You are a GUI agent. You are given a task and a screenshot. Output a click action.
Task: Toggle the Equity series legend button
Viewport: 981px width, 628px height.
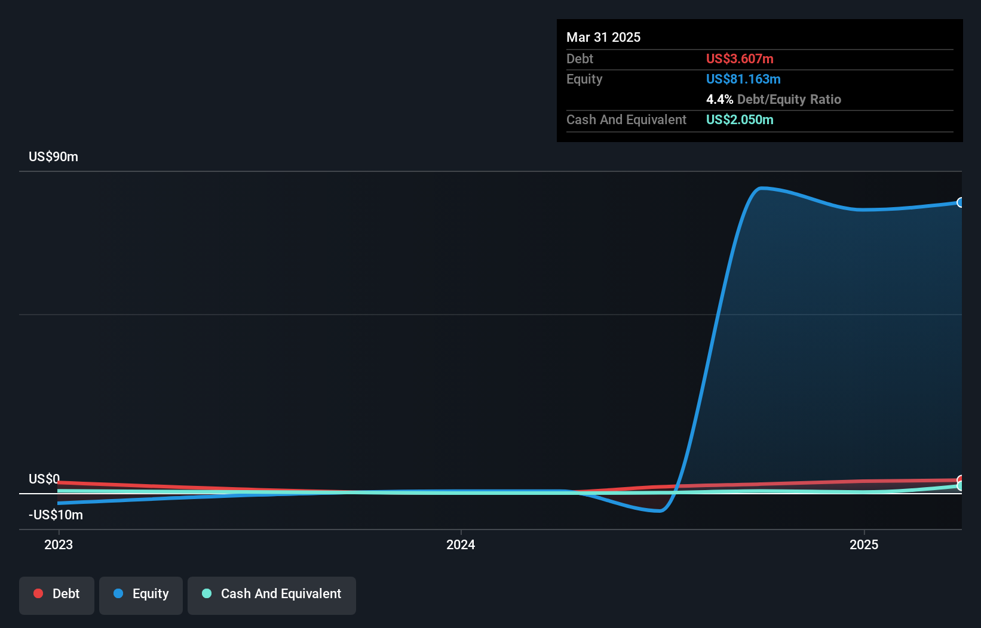coord(141,595)
